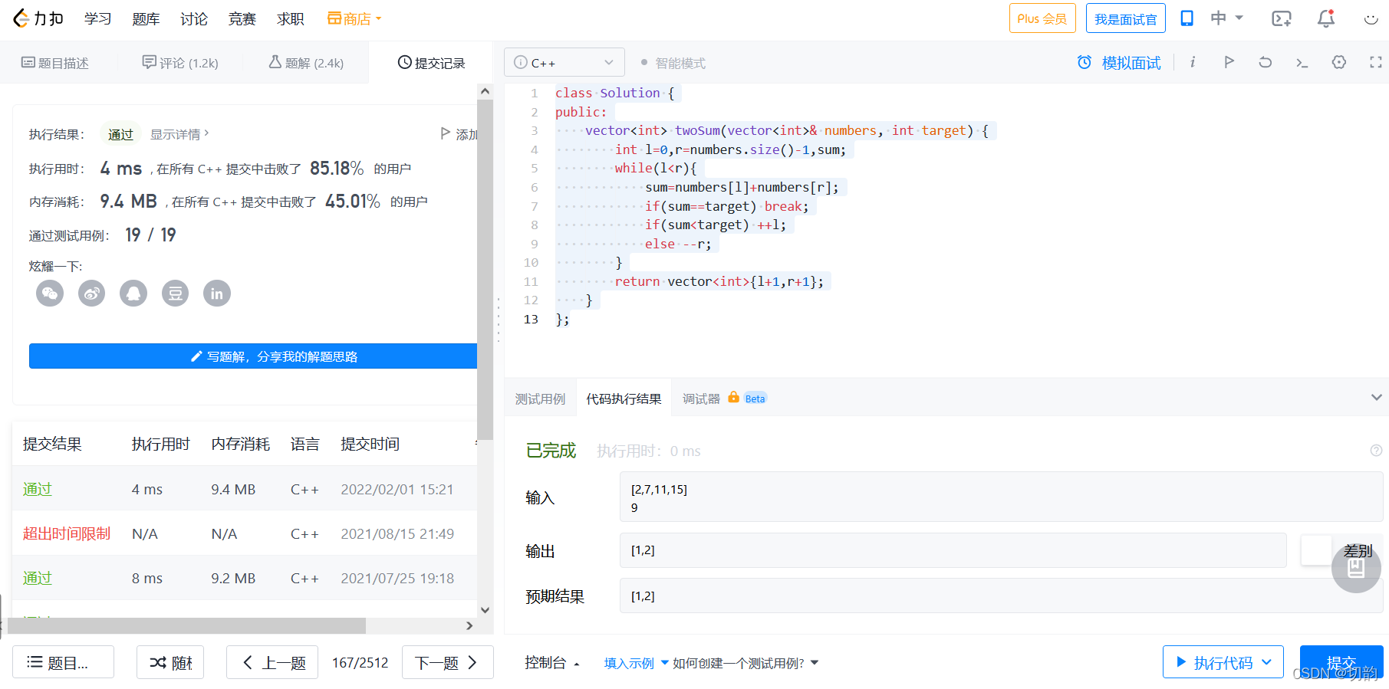This screenshot has width=1389, height=689.
Task: Start 模拟面试 mock interview
Action: point(1119,63)
